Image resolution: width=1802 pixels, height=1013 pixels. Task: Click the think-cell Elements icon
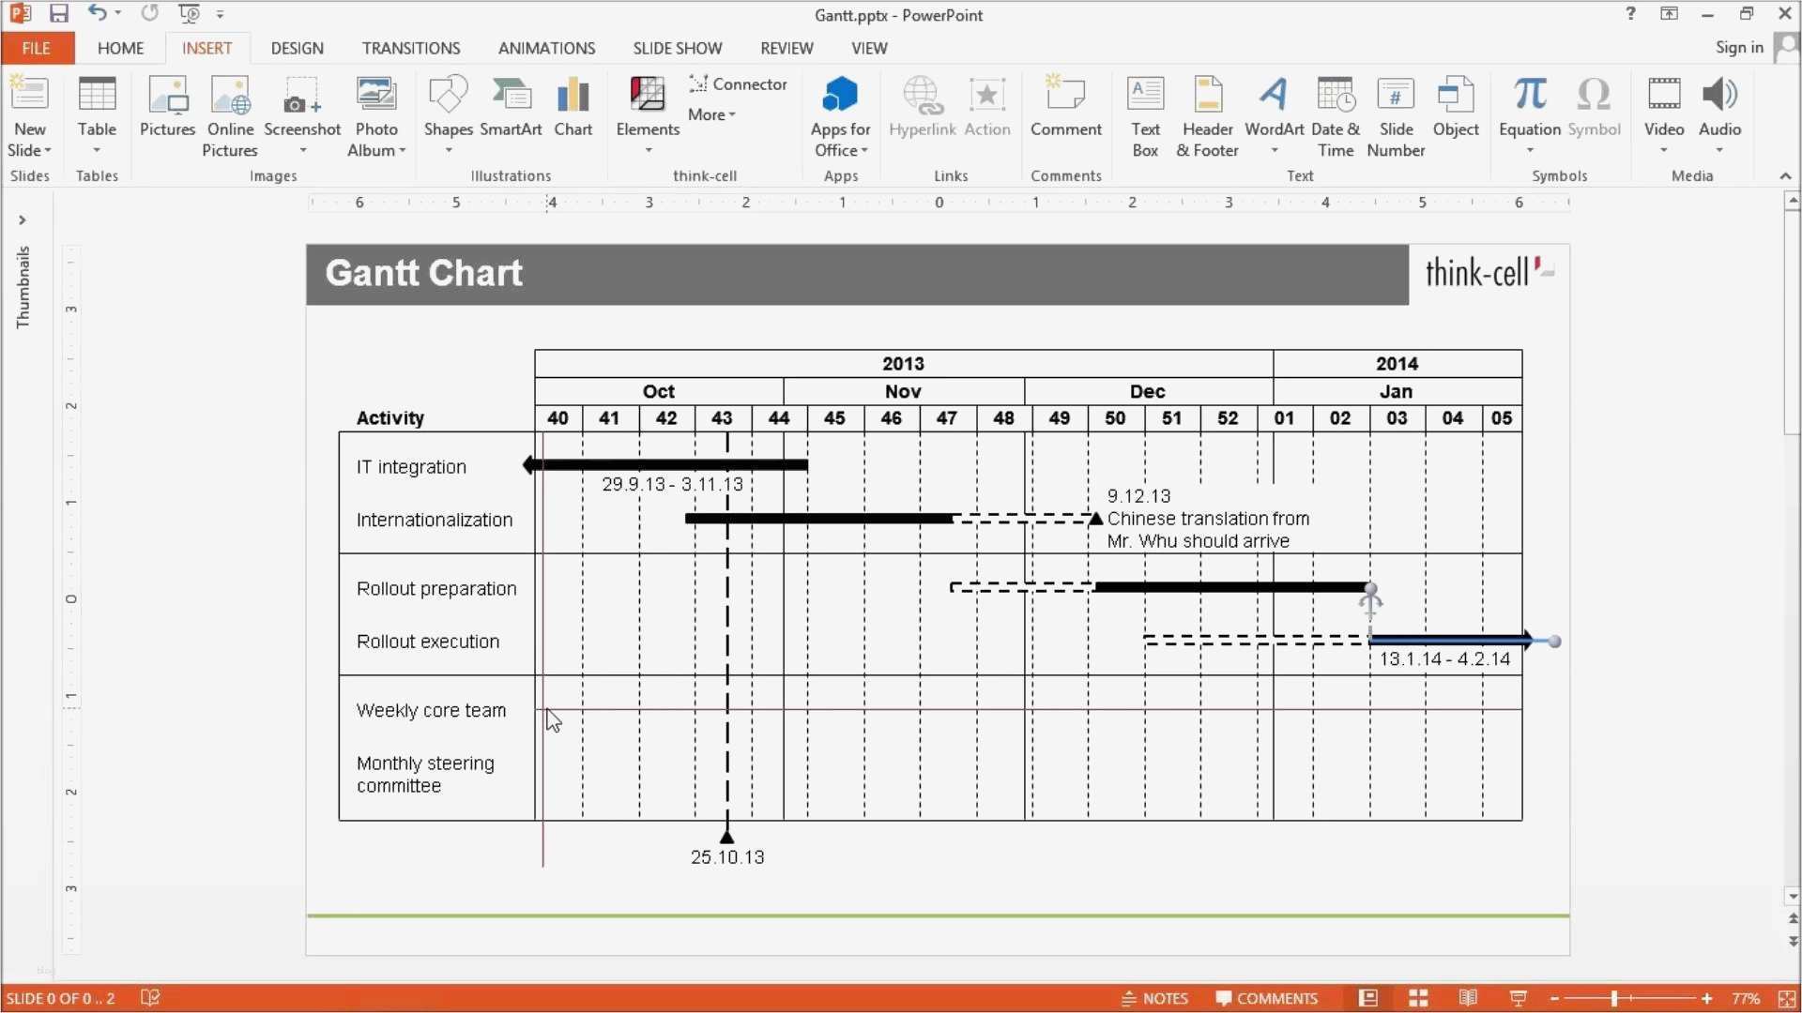point(648,95)
